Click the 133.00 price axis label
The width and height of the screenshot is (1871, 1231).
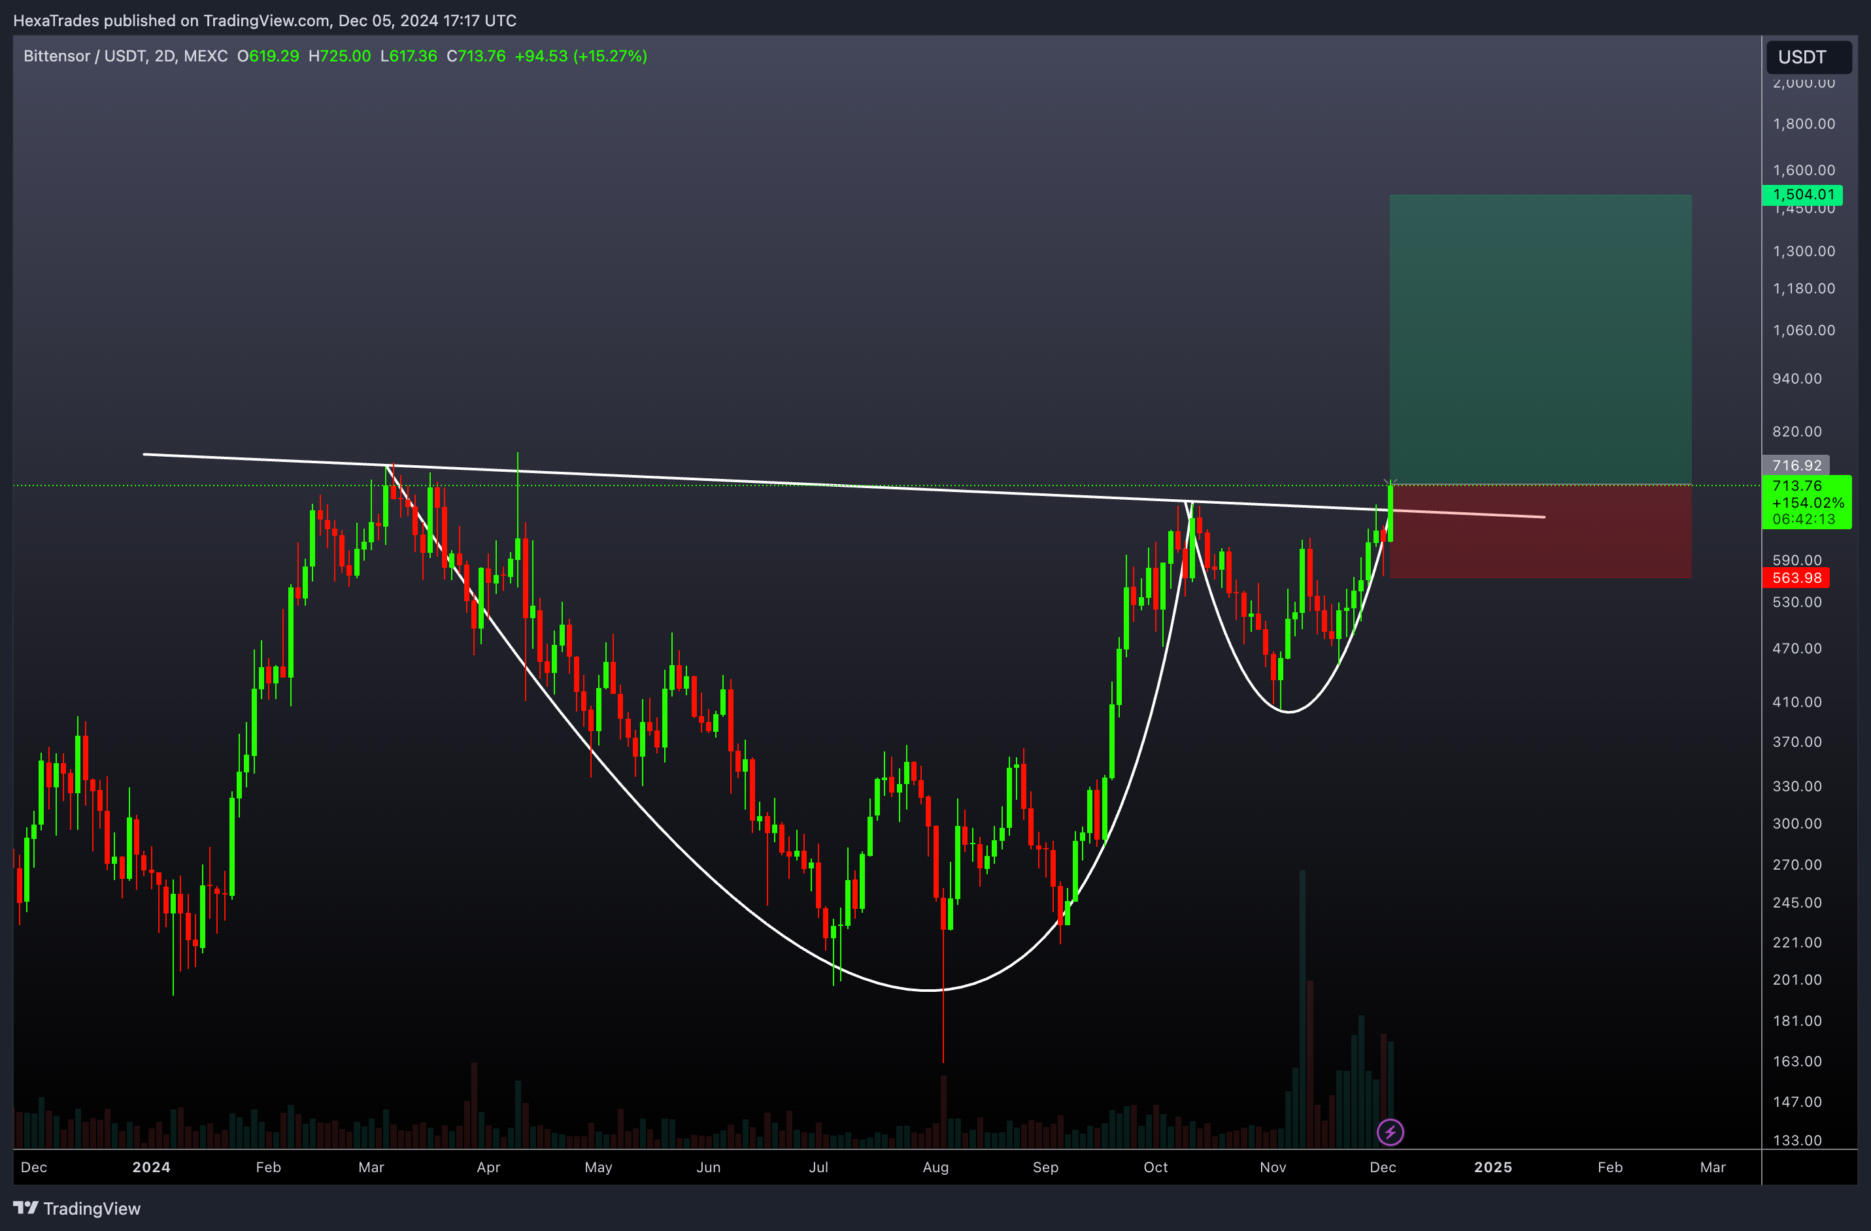[x=1797, y=1140]
